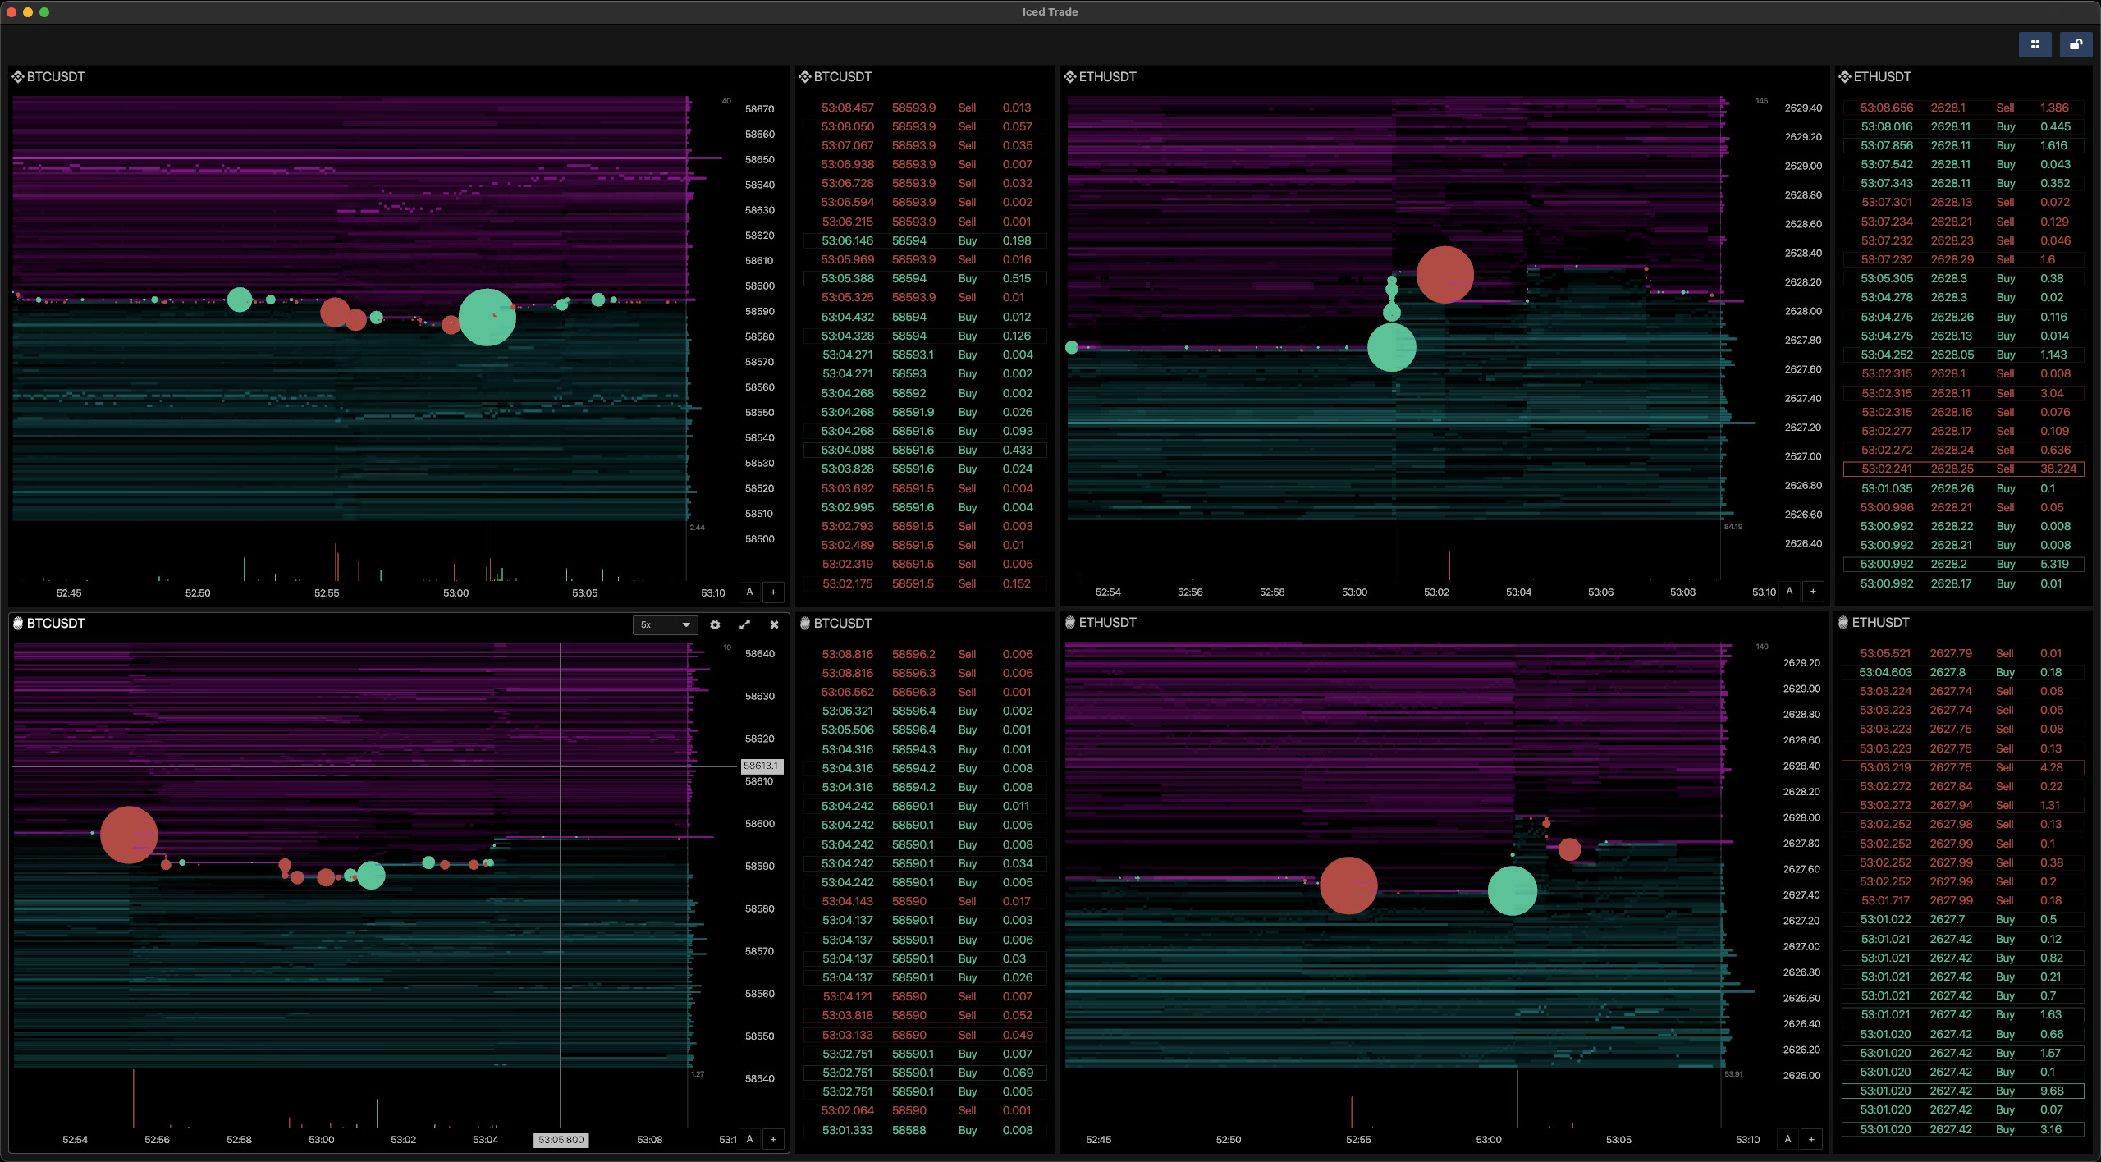Image resolution: width=2101 pixels, height=1162 pixels.
Task: Toggle autoscale A in top-left BTCUSDT chart
Action: [749, 592]
